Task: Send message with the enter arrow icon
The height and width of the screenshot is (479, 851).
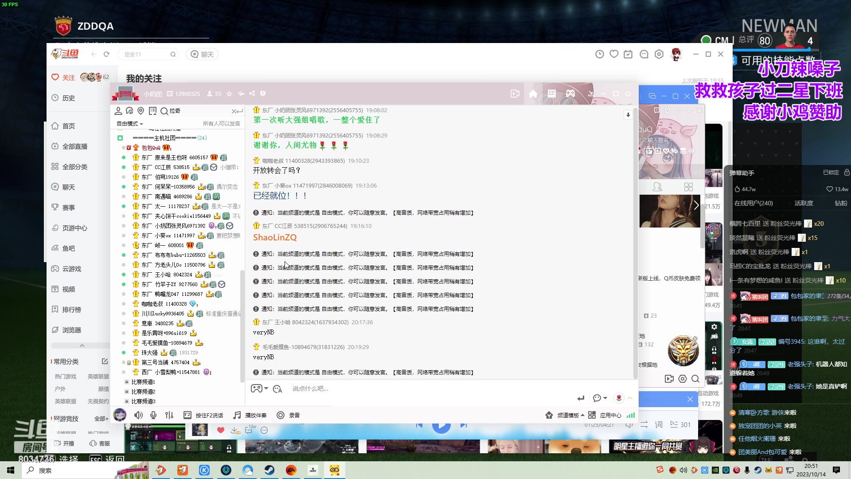Action: [581, 398]
